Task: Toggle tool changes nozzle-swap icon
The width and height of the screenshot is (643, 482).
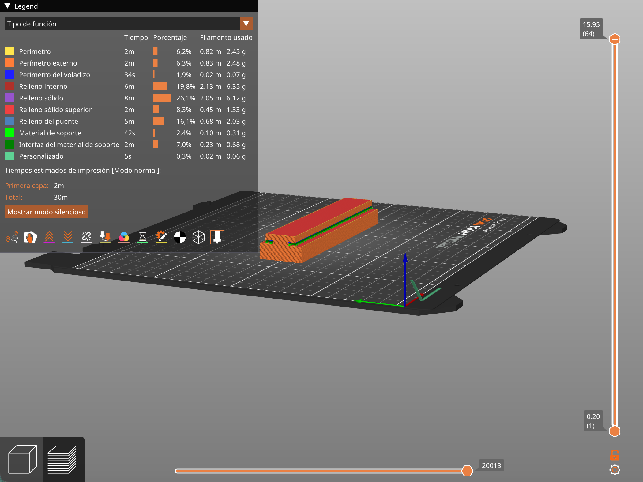Action: pyautogui.click(x=105, y=237)
